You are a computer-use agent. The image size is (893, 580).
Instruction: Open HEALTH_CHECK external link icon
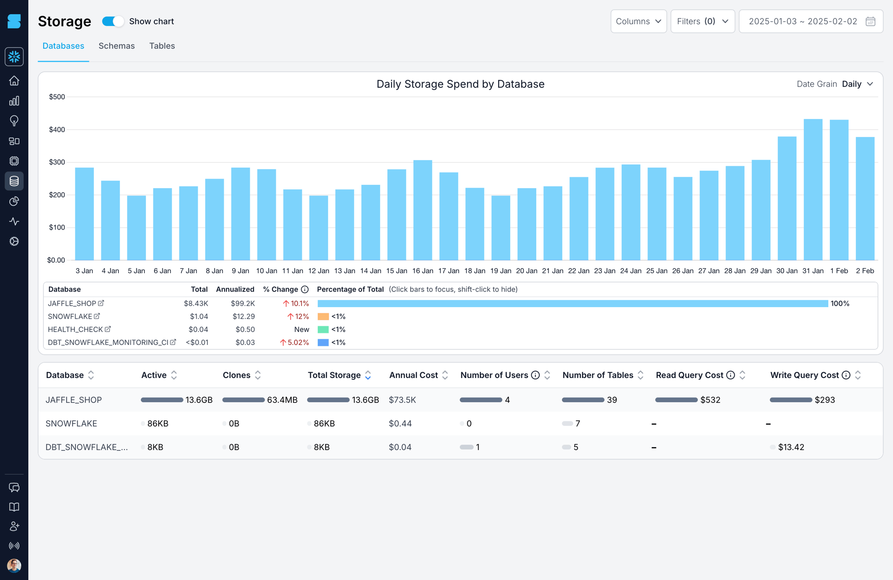tap(107, 329)
